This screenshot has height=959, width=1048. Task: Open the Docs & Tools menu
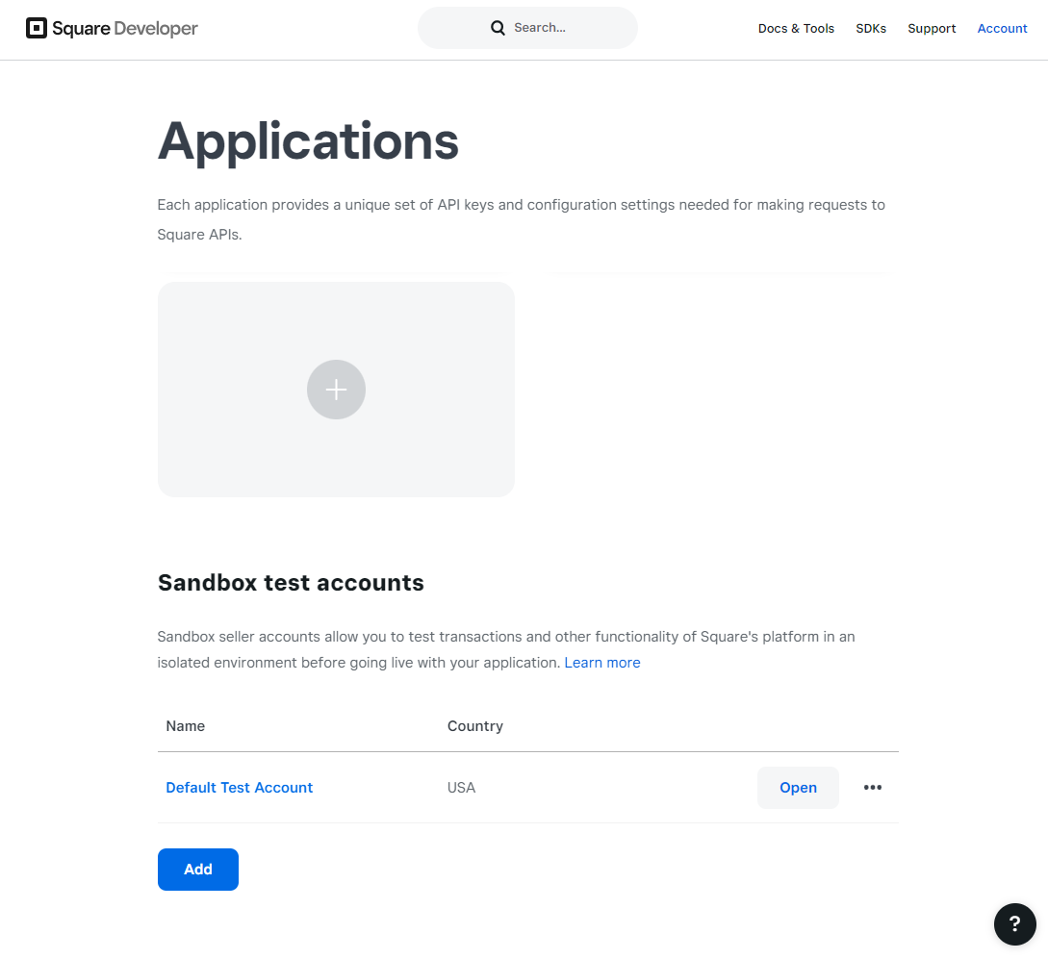coord(796,29)
